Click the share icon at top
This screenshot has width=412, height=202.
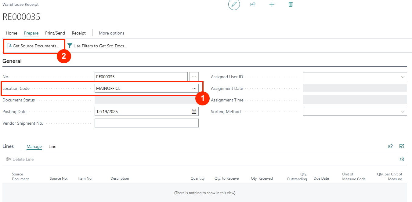coord(253,4)
